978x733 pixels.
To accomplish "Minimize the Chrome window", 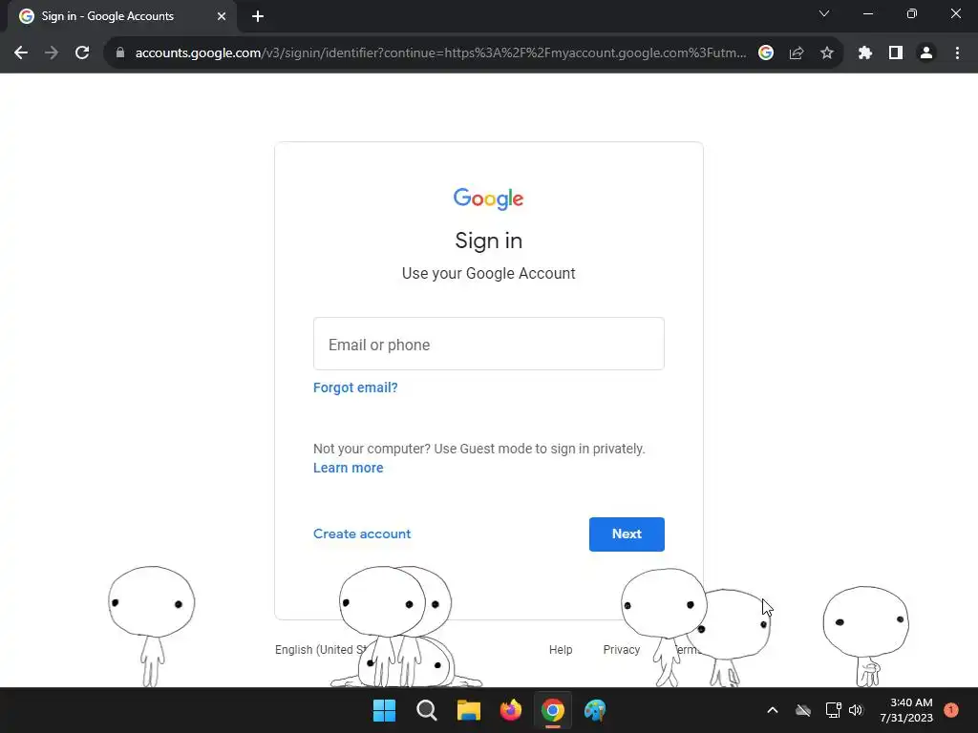I will tap(867, 13).
